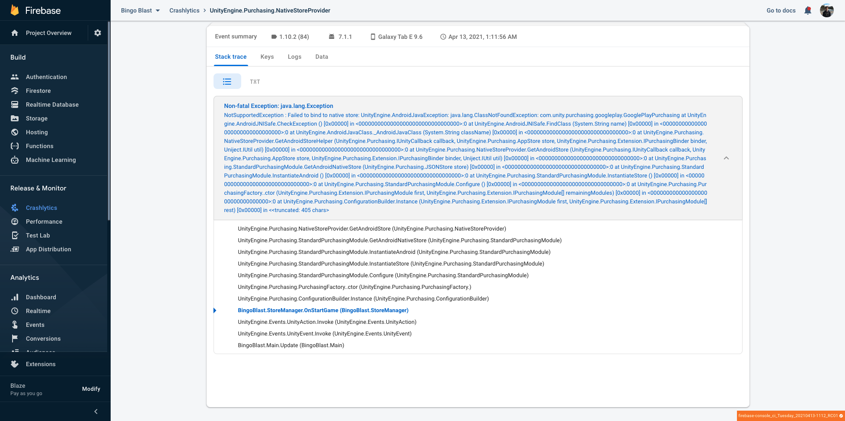
Task: Click the Project Overview home icon
Action: tap(15, 33)
